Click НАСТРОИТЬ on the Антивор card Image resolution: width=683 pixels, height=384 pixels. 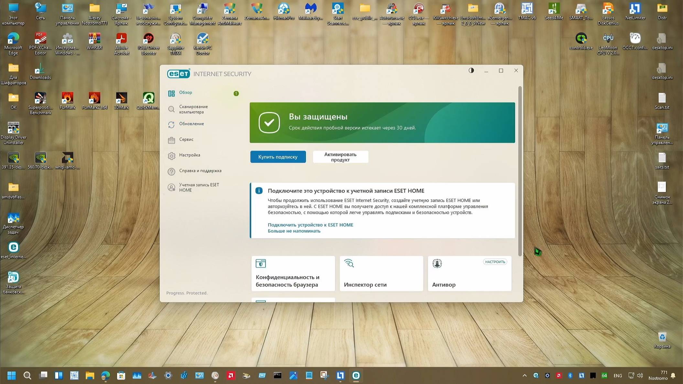495,262
